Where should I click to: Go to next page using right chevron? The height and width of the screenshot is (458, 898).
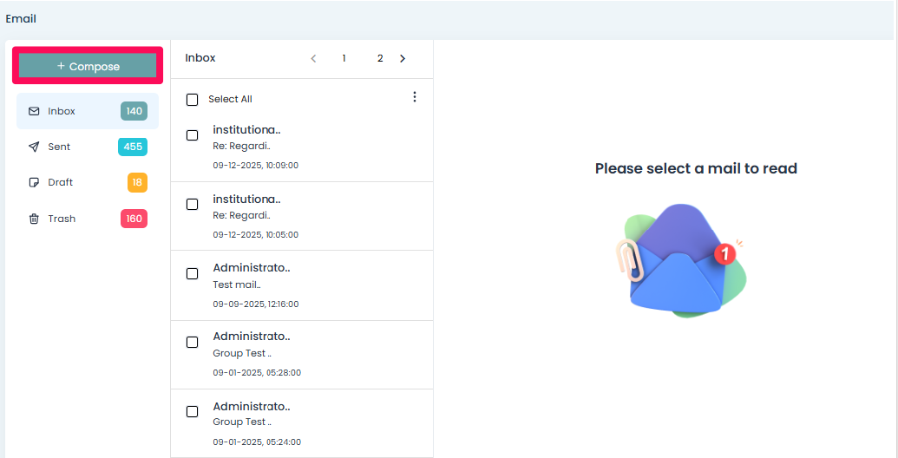pos(403,58)
